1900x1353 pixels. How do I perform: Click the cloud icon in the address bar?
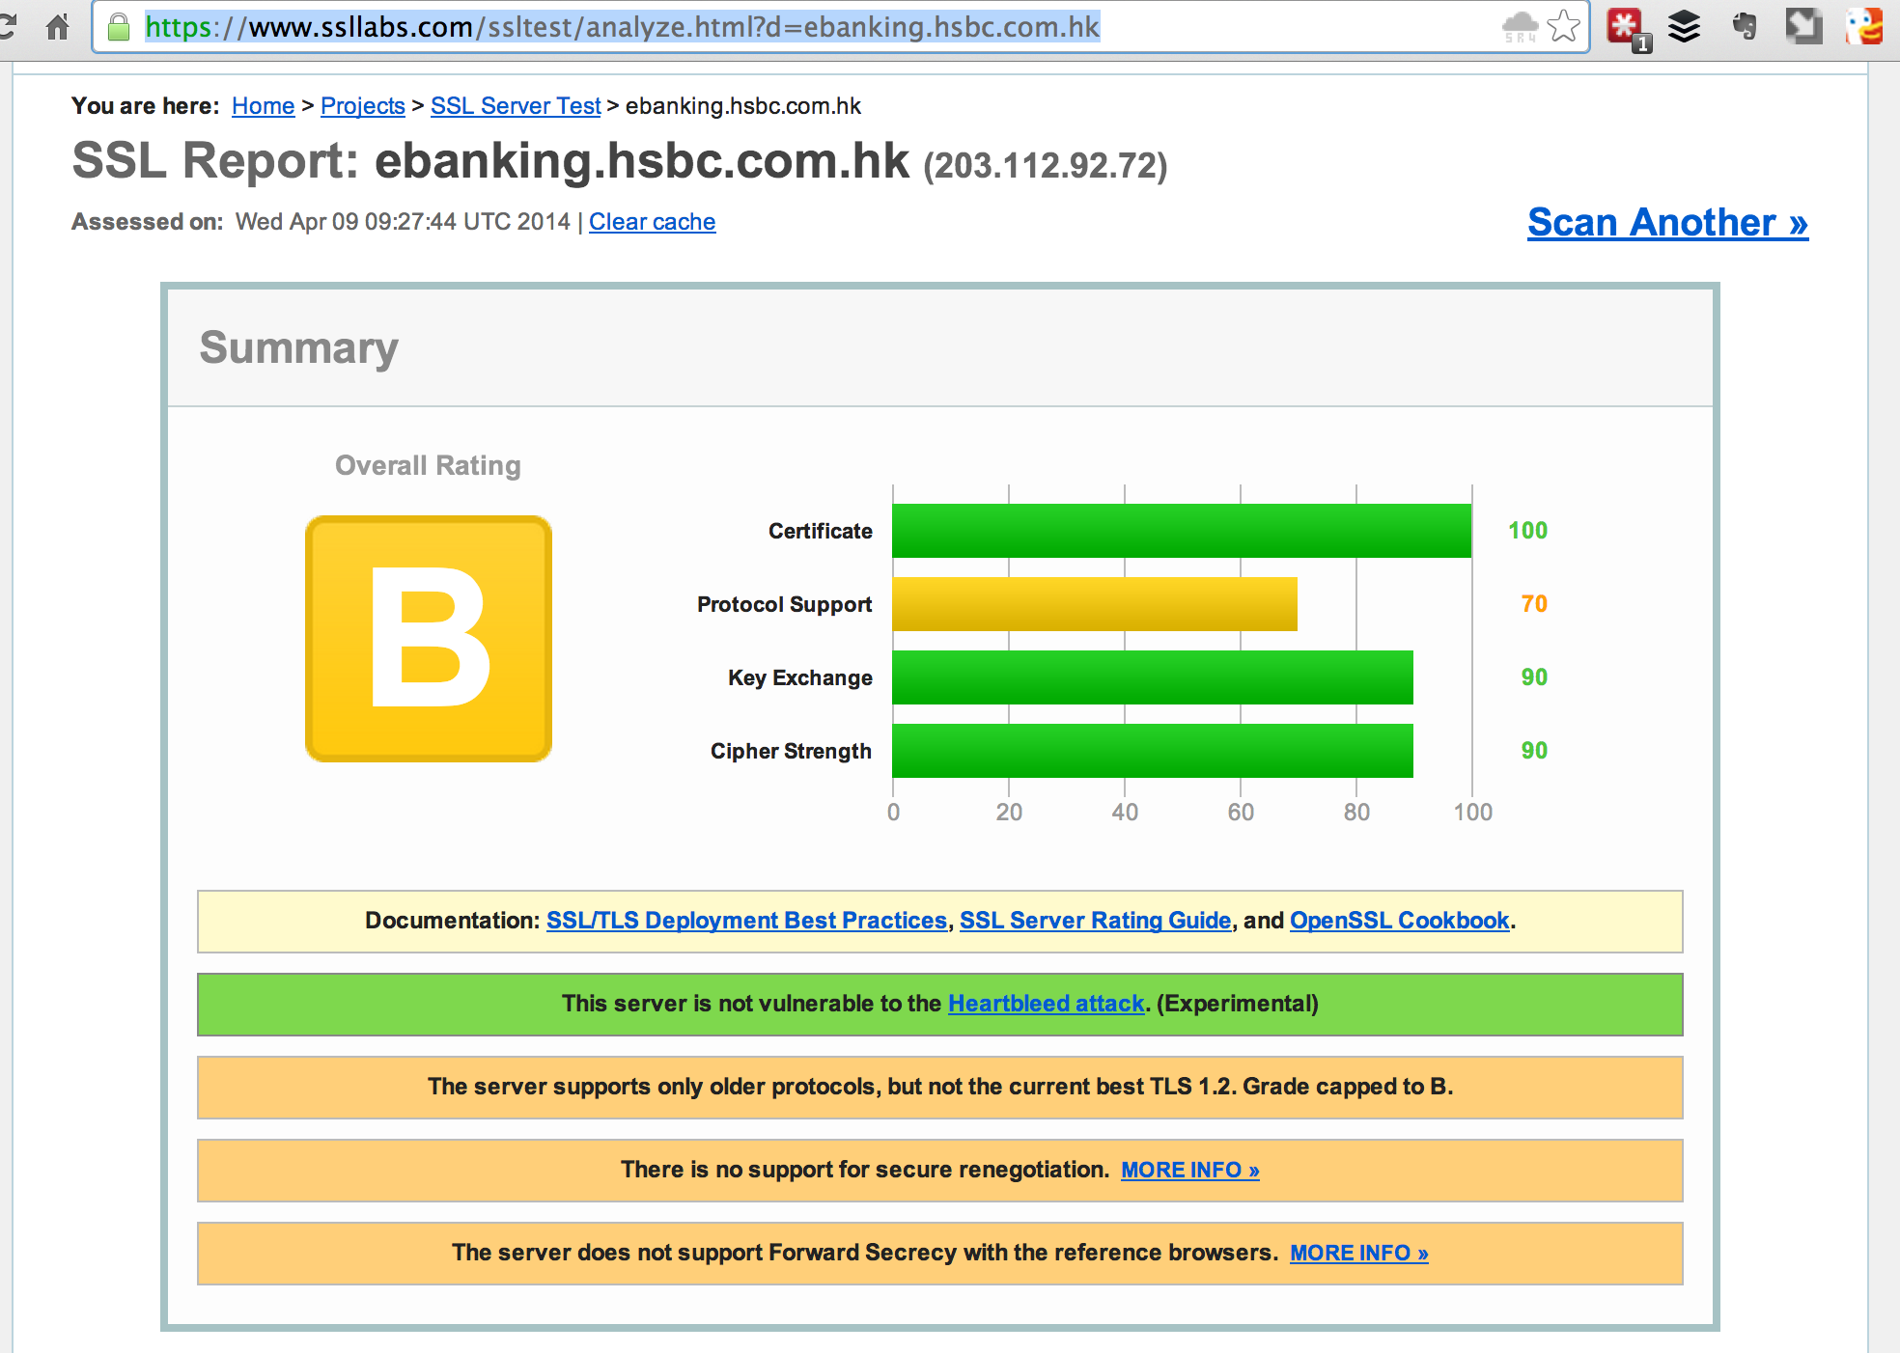pyautogui.click(x=1521, y=27)
